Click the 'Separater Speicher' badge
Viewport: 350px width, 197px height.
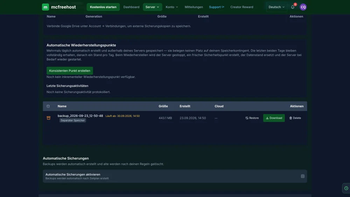click(73, 120)
